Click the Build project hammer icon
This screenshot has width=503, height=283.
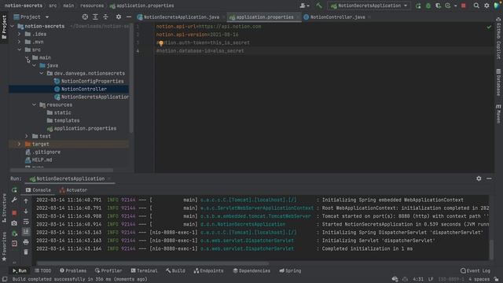click(318, 6)
